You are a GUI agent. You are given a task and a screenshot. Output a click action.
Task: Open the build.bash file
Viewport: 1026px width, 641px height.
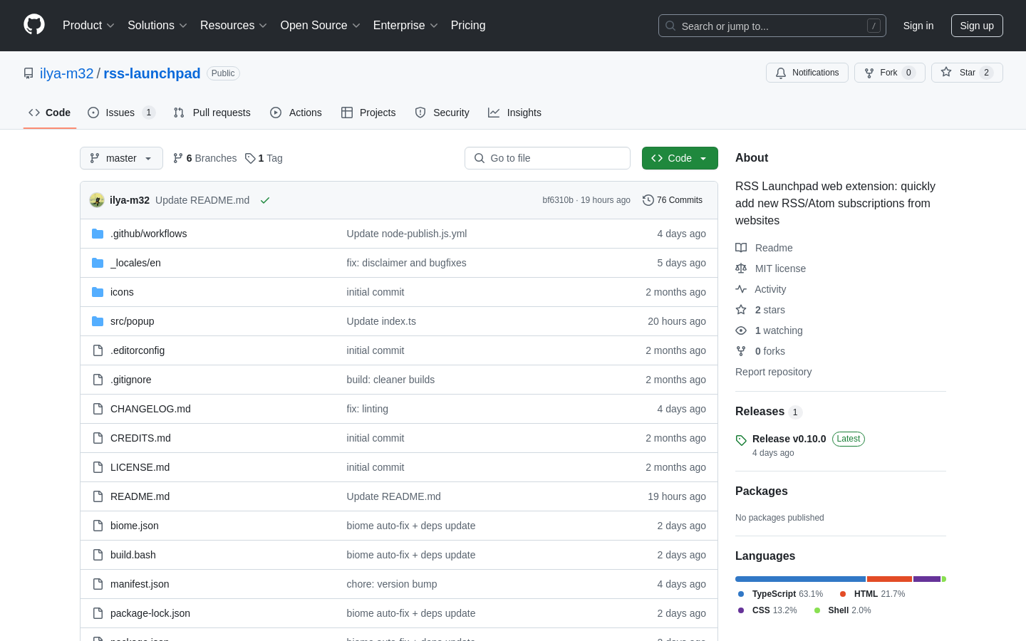pyautogui.click(x=133, y=555)
